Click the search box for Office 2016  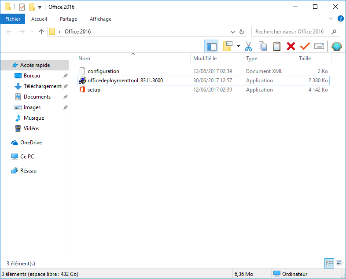pyautogui.click(x=296, y=32)
